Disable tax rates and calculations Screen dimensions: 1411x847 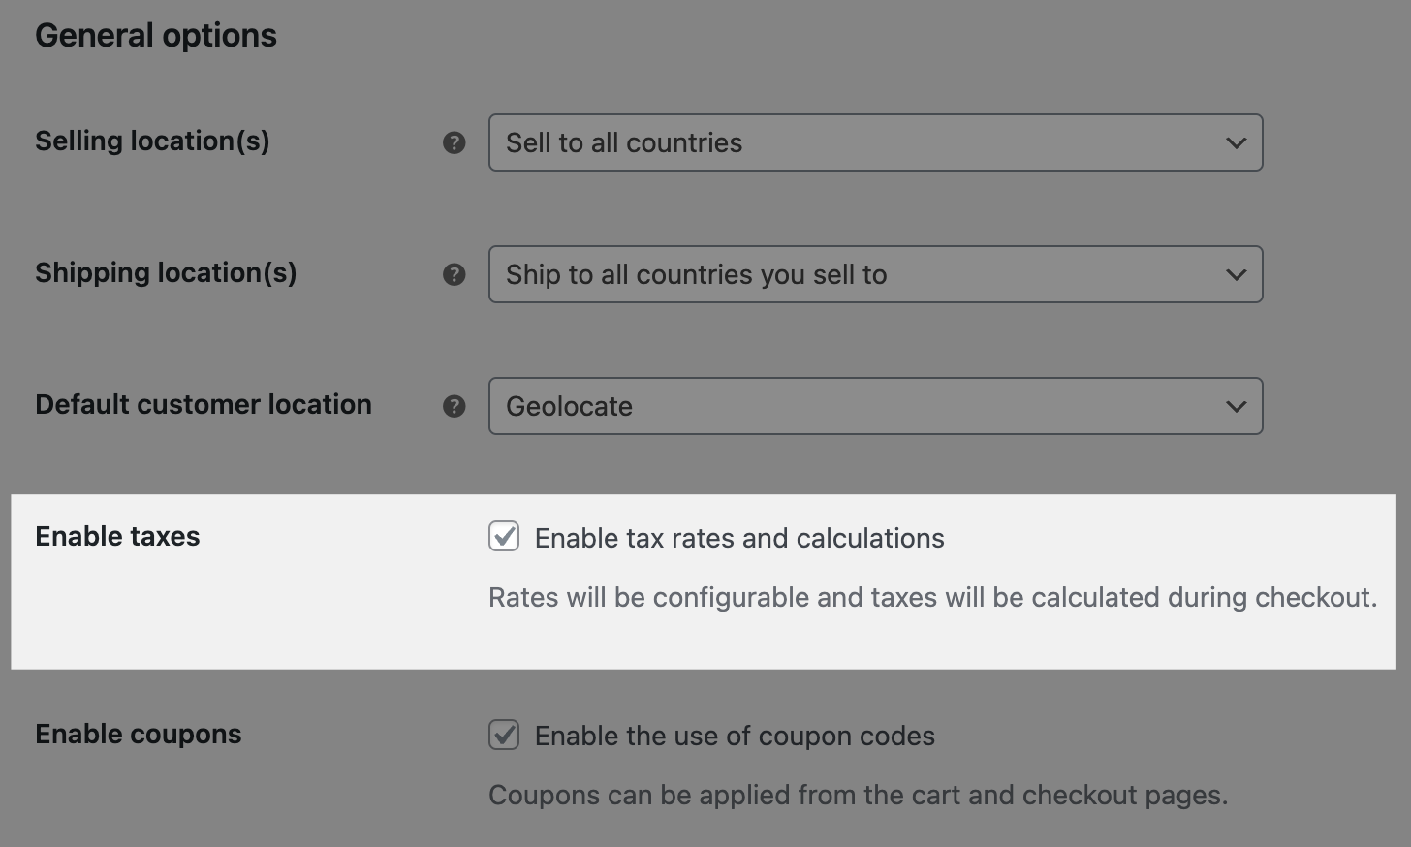(504, 537)
